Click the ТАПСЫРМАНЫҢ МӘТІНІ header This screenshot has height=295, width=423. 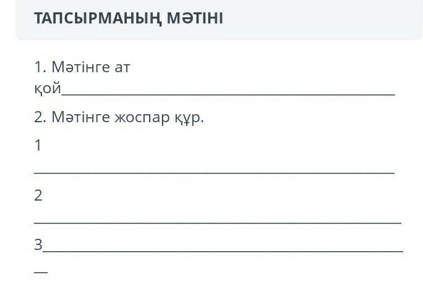pyautogui.click(x=129, y=19)
